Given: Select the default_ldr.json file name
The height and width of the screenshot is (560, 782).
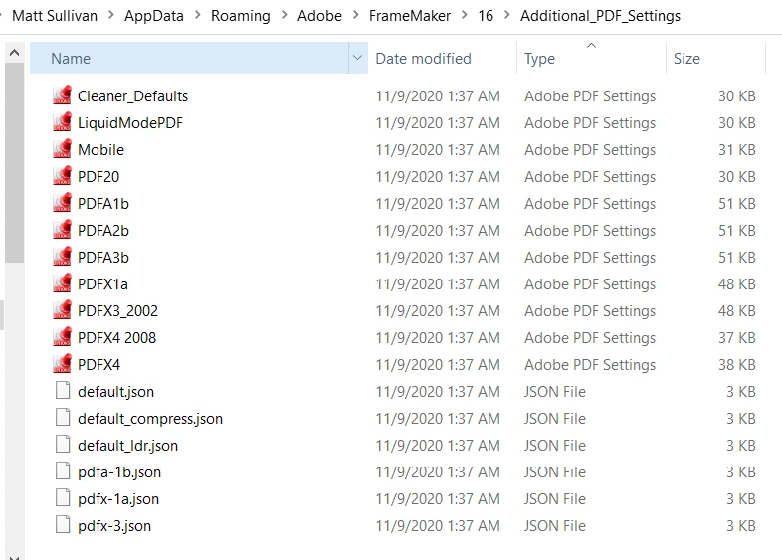Looking at the screenshot, I should pyautogui.click(x=127, y=446).
